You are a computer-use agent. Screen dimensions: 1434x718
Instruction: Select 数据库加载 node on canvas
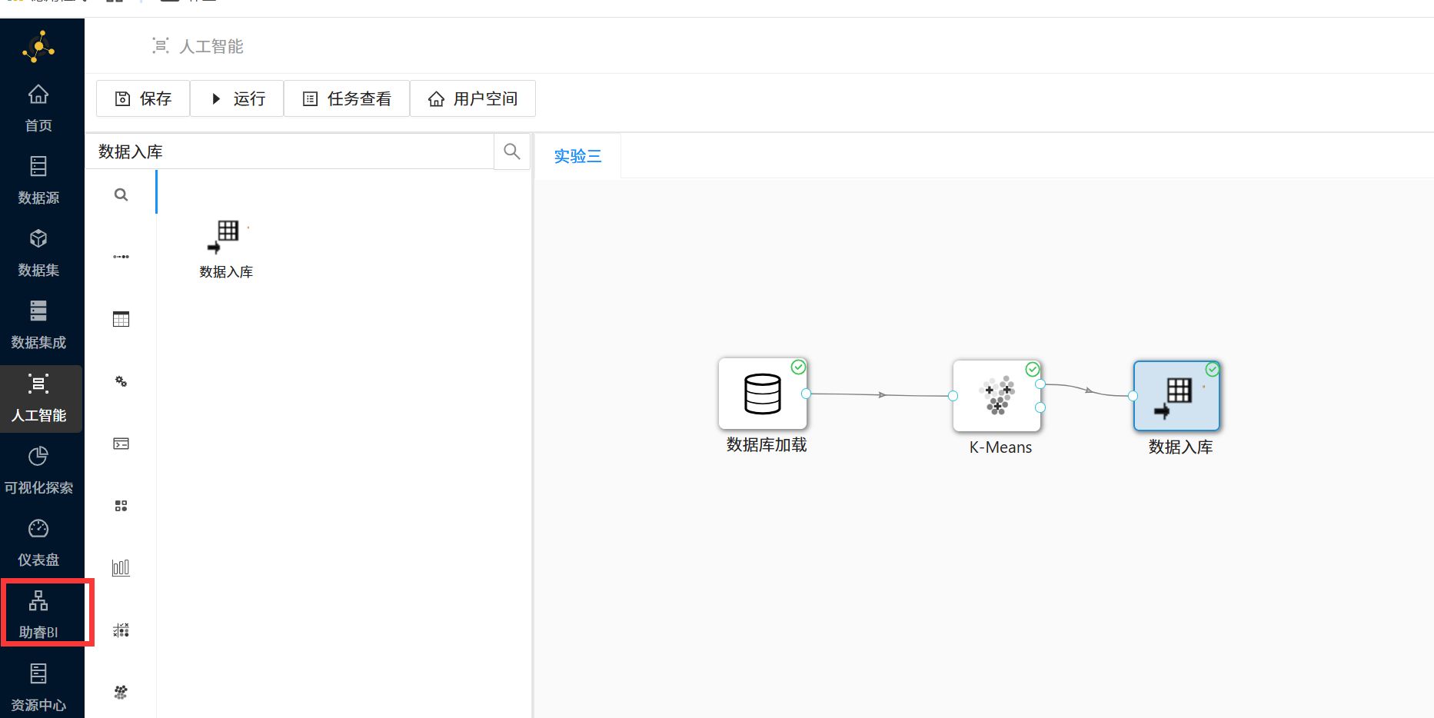(763, 394)
